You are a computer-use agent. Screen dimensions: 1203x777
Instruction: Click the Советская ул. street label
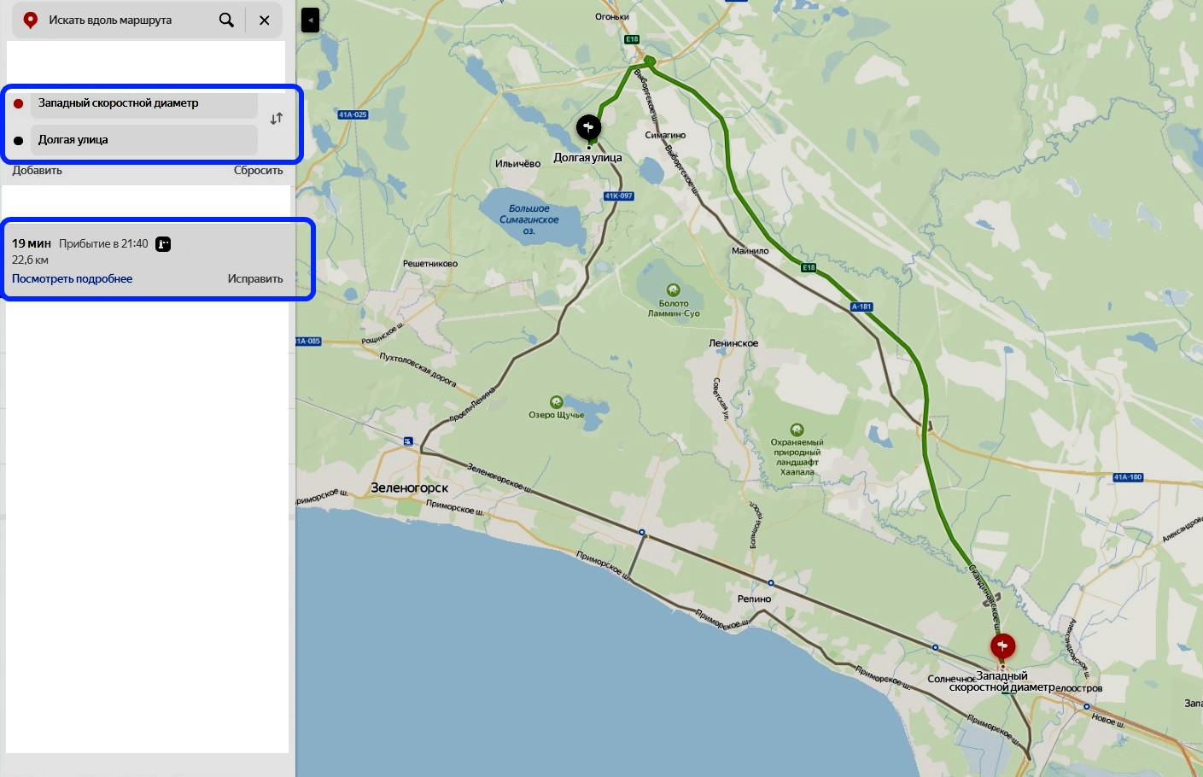pos(721,400)
